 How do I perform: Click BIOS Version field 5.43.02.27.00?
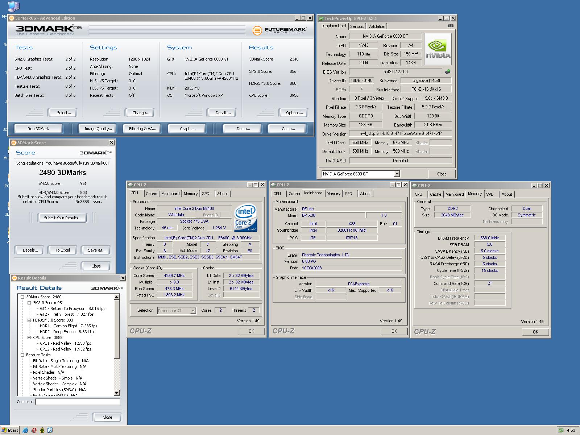pos(395,72)
